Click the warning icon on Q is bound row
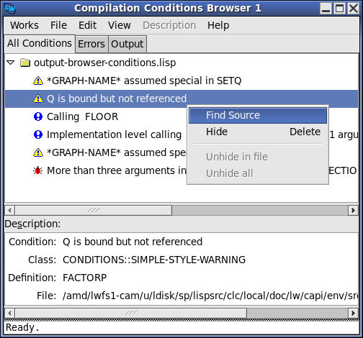 38,99
